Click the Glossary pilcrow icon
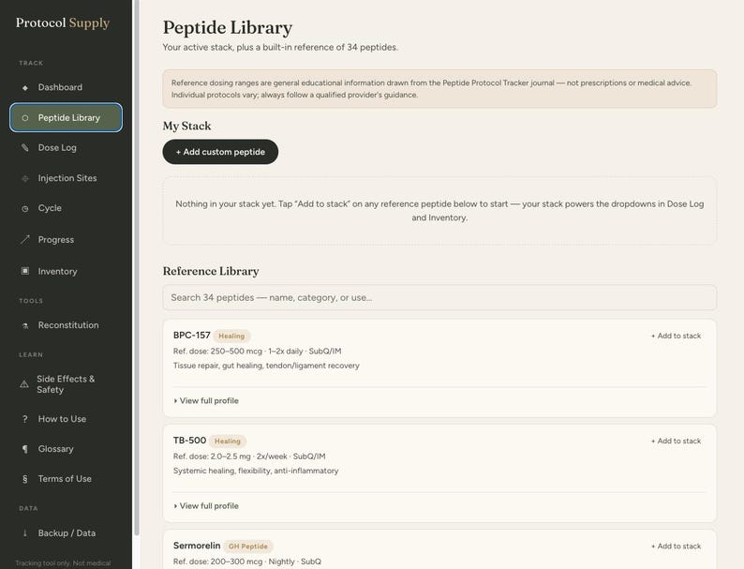Image resolution: width=744 pixels, height=569 pixels. coord(25,449)
